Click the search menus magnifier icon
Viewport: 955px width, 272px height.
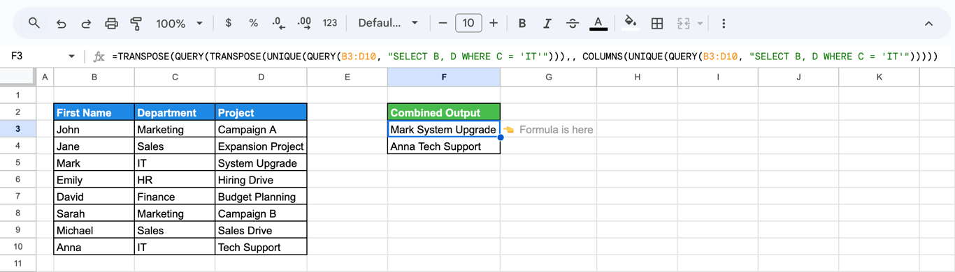34,23
